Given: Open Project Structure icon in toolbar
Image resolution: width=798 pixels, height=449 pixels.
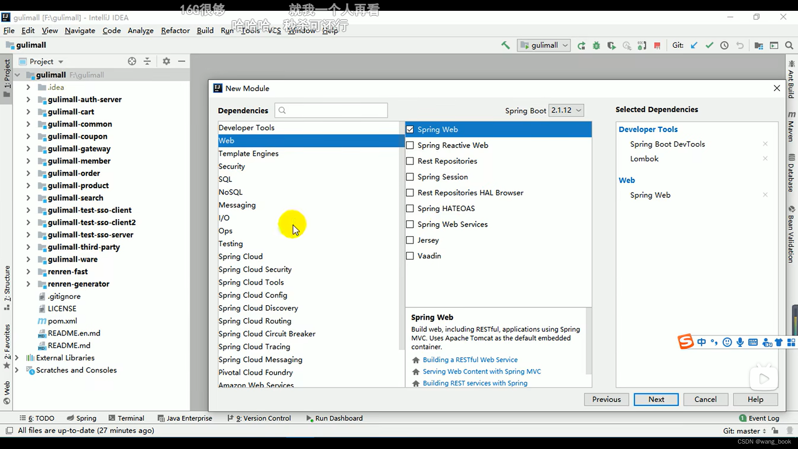Looking at the screenshot, I should 759,46.
